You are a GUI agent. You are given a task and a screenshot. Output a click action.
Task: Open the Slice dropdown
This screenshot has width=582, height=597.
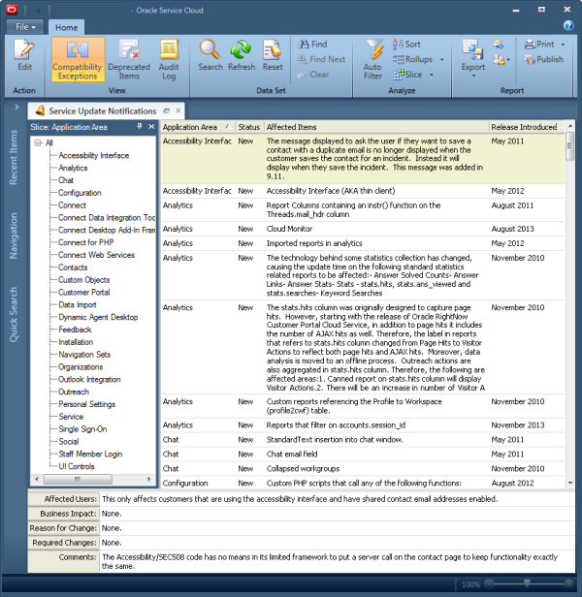tap(413, 75)
